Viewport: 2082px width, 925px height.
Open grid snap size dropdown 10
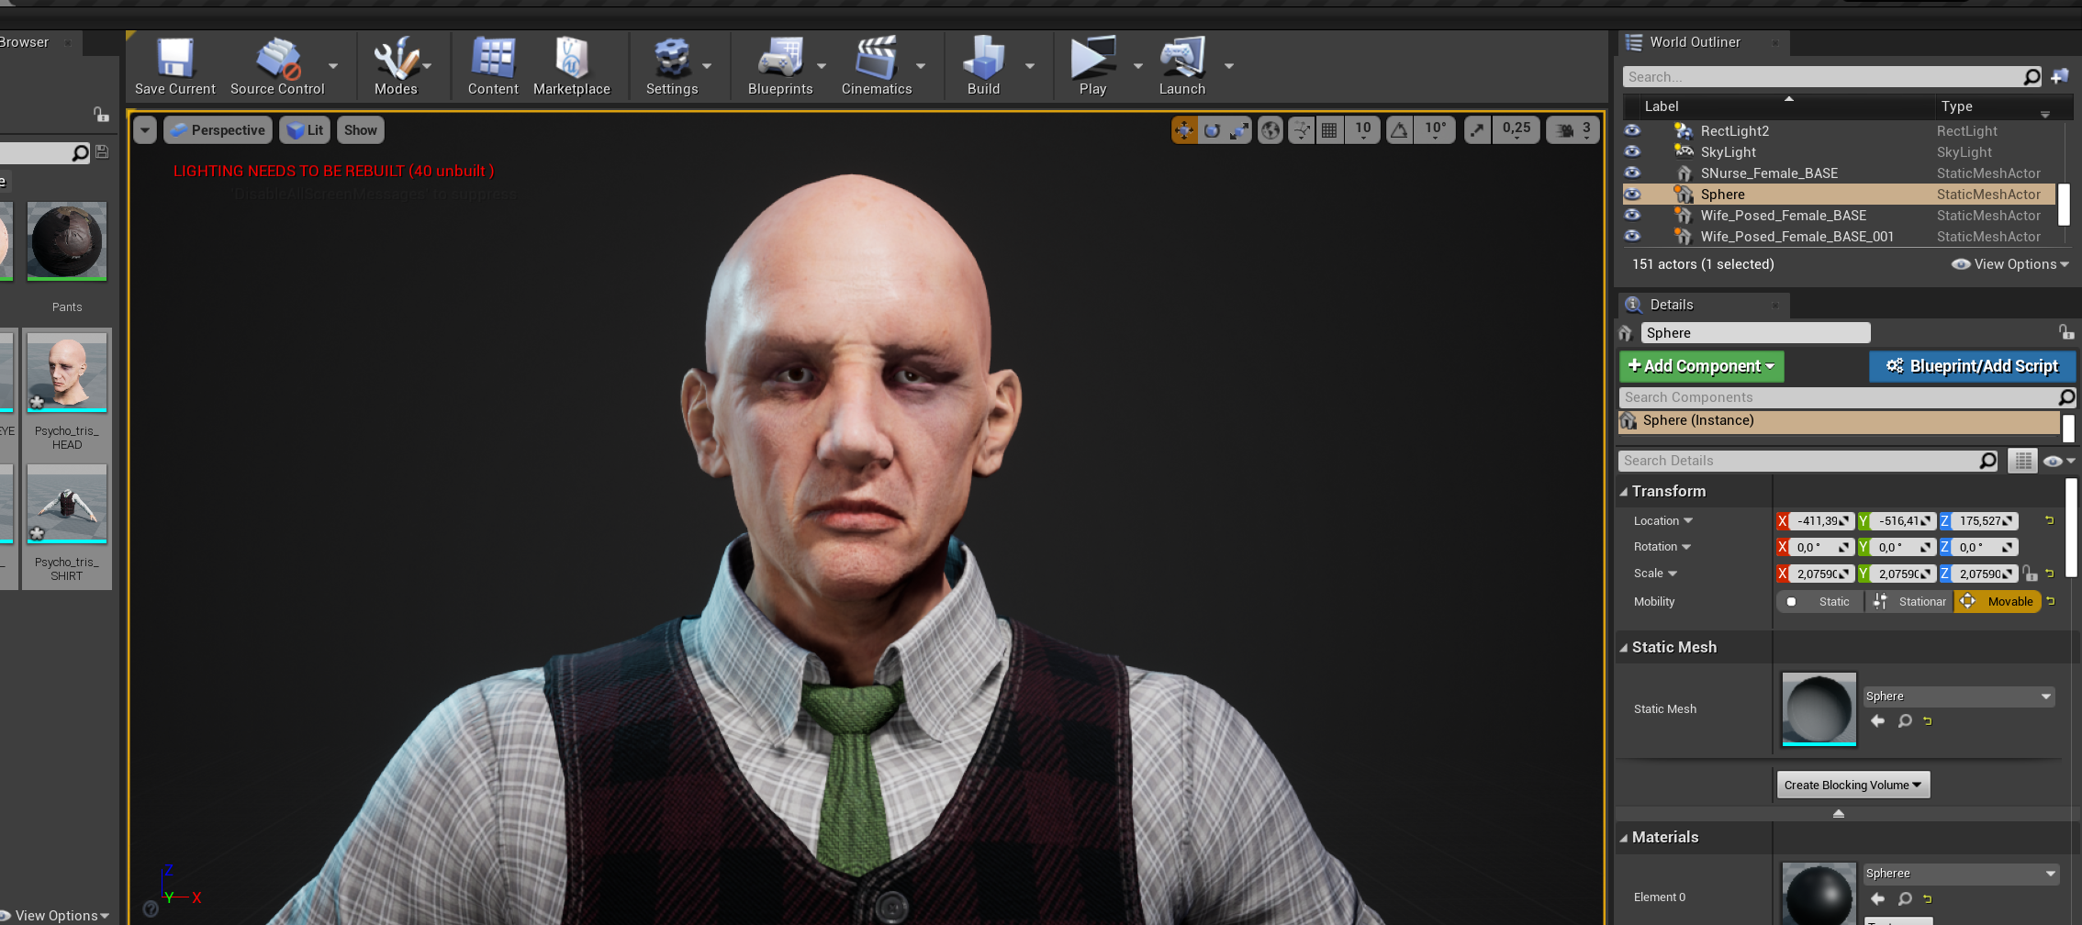(1363, 130)
